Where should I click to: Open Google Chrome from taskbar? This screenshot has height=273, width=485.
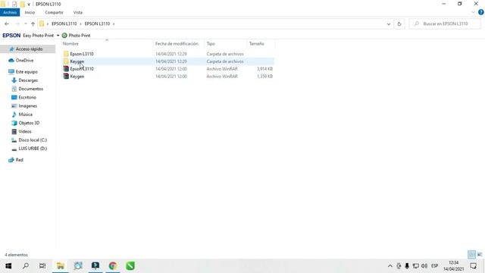[113, 266]
